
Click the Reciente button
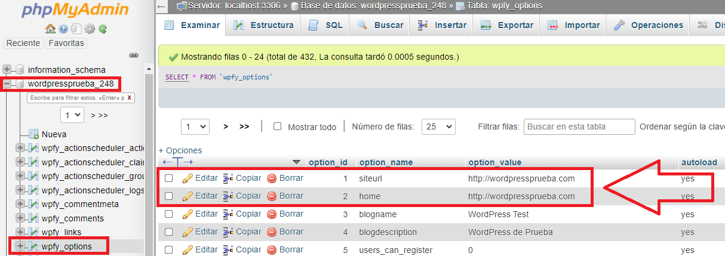point(24,43)
